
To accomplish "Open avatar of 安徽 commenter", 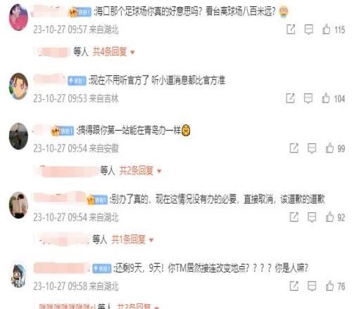I will pos(18,136).
